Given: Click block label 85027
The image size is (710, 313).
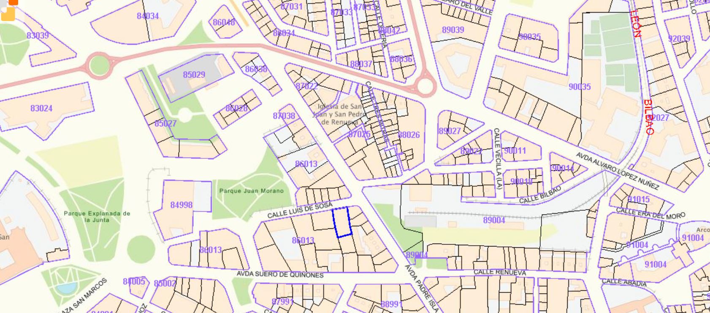Looking at the screenshot, I should point(165,123).
